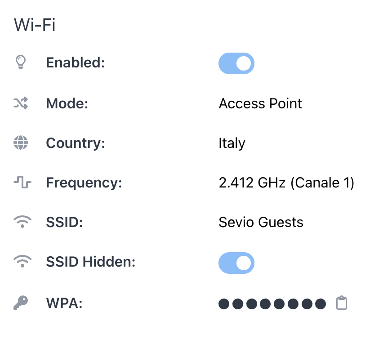Click the Frequency label
Viewport: 392px width, 339px height.
[x=84, y=183]
